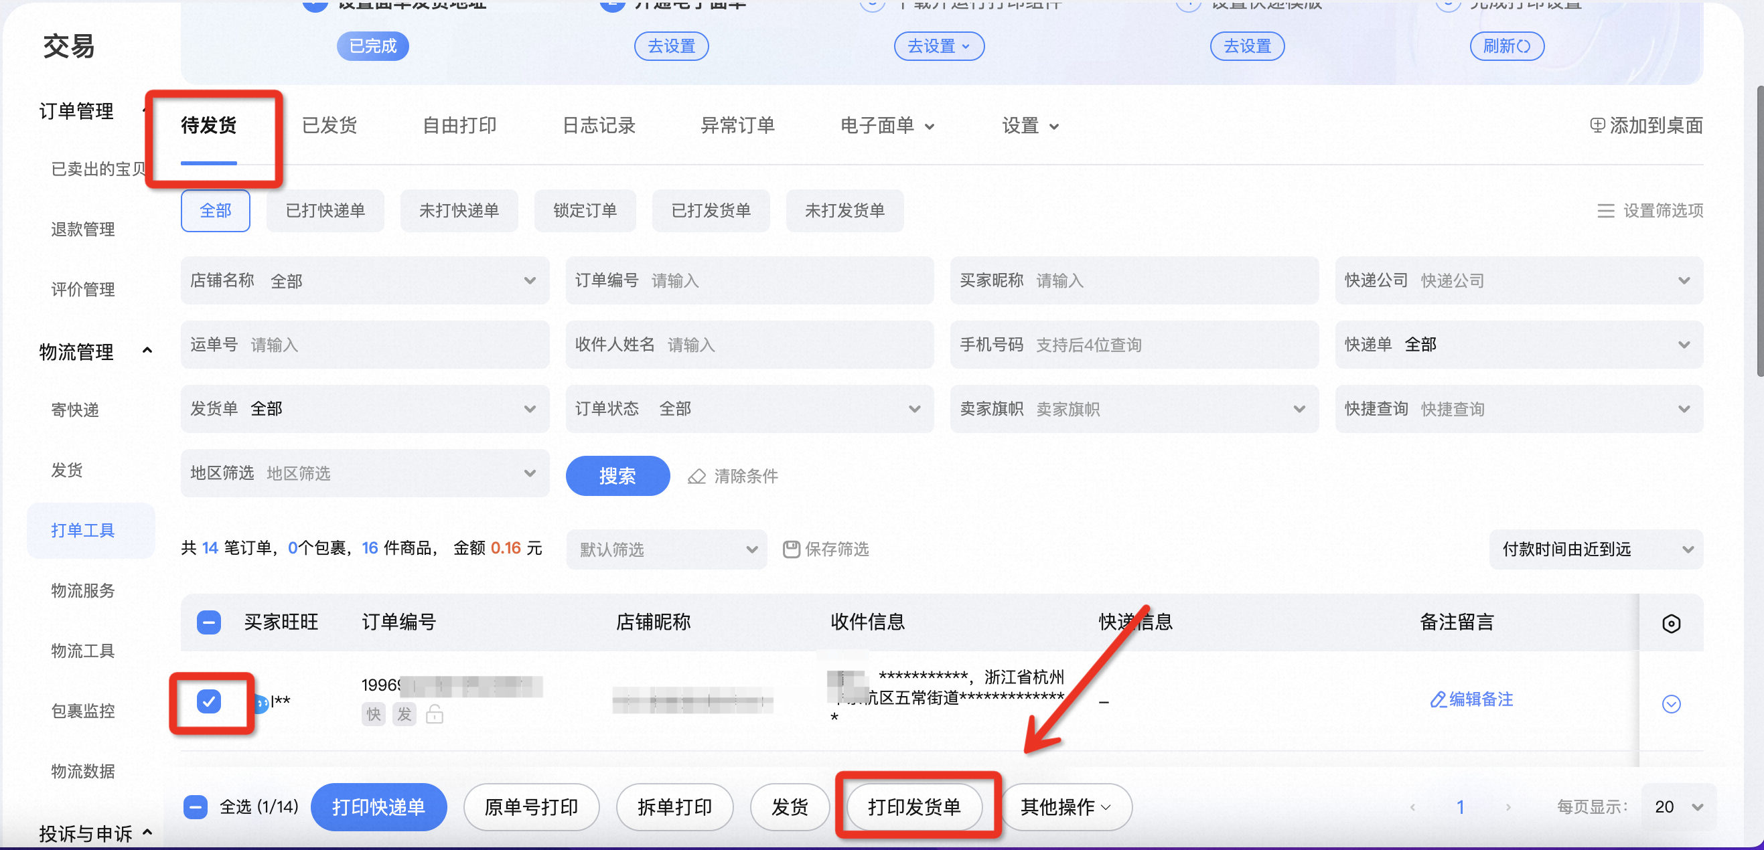Image resolution: width=1764 pixels, height=850 pixels.
Task: Click the 清除条件 eraser icon
Action: [x=696, y=477]
